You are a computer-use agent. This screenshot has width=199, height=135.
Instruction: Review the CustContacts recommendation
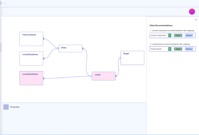(x=189, y=49)
